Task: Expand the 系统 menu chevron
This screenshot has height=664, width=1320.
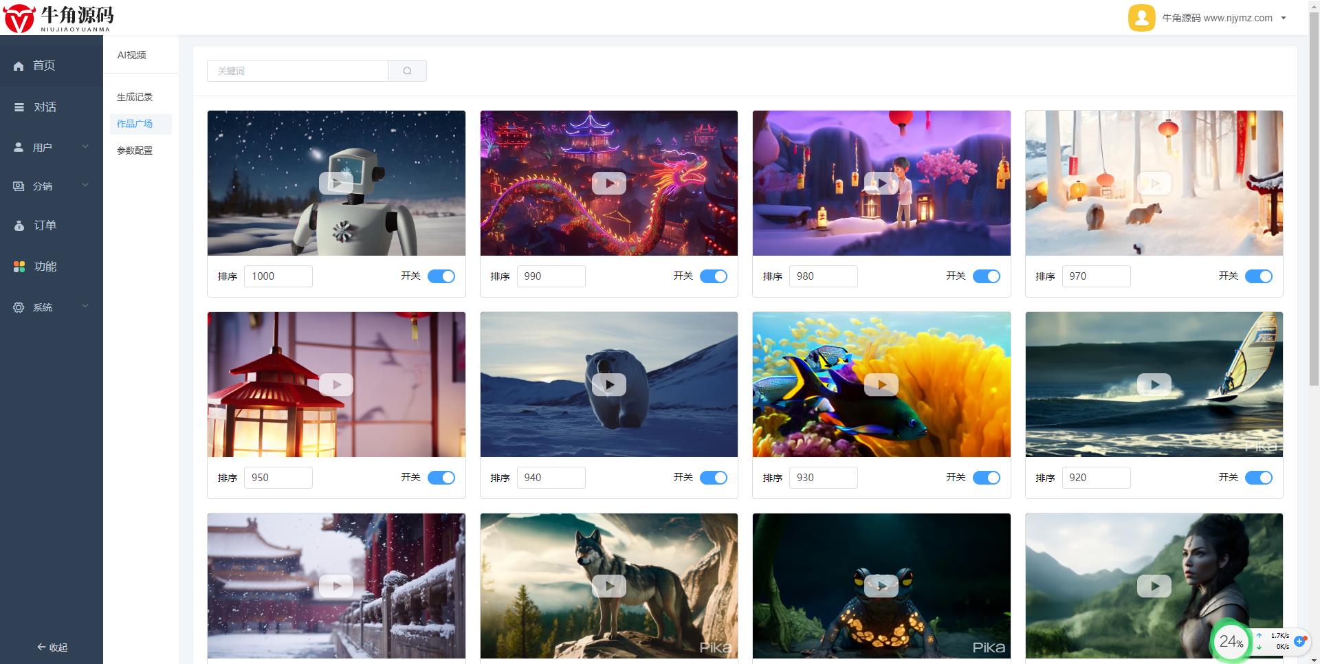Action: tap(85, 306)
